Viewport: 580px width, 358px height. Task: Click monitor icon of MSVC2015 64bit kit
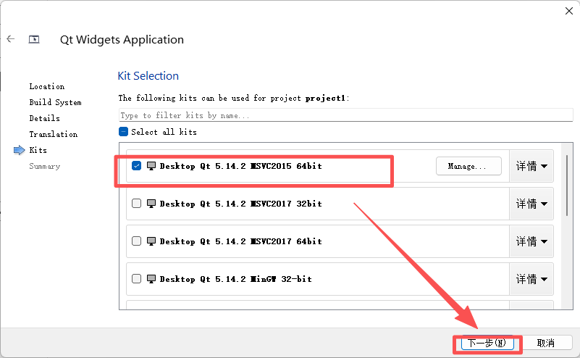pyautogui.click(x=151, y=166)
